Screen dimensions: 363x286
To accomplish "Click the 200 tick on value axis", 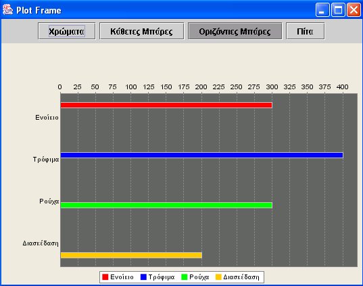I will tap(201, 87).
